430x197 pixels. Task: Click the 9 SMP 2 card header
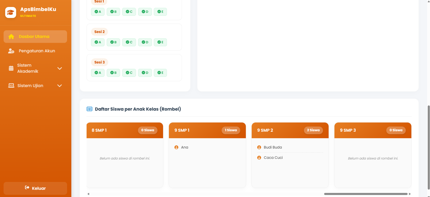[x=290, y=130]
